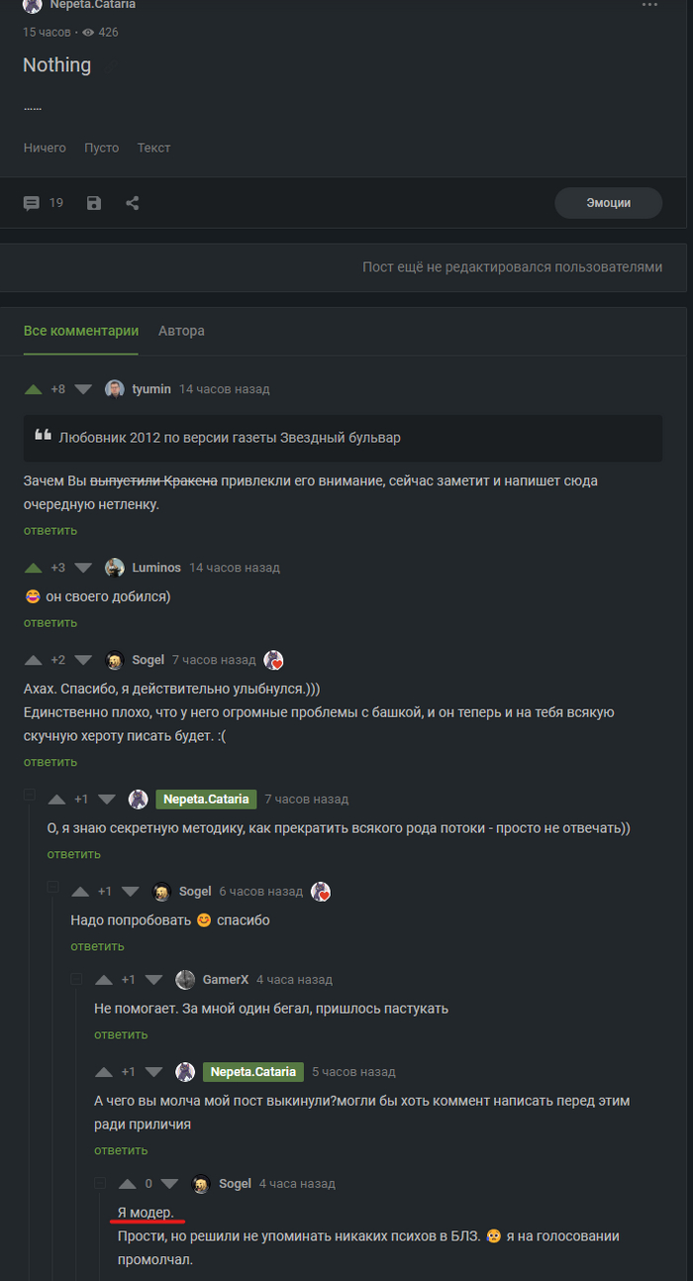Open the 'Пусто' post tag
Image resolution: width=693 pixels, height=1281 pixels.
point(101,148)
